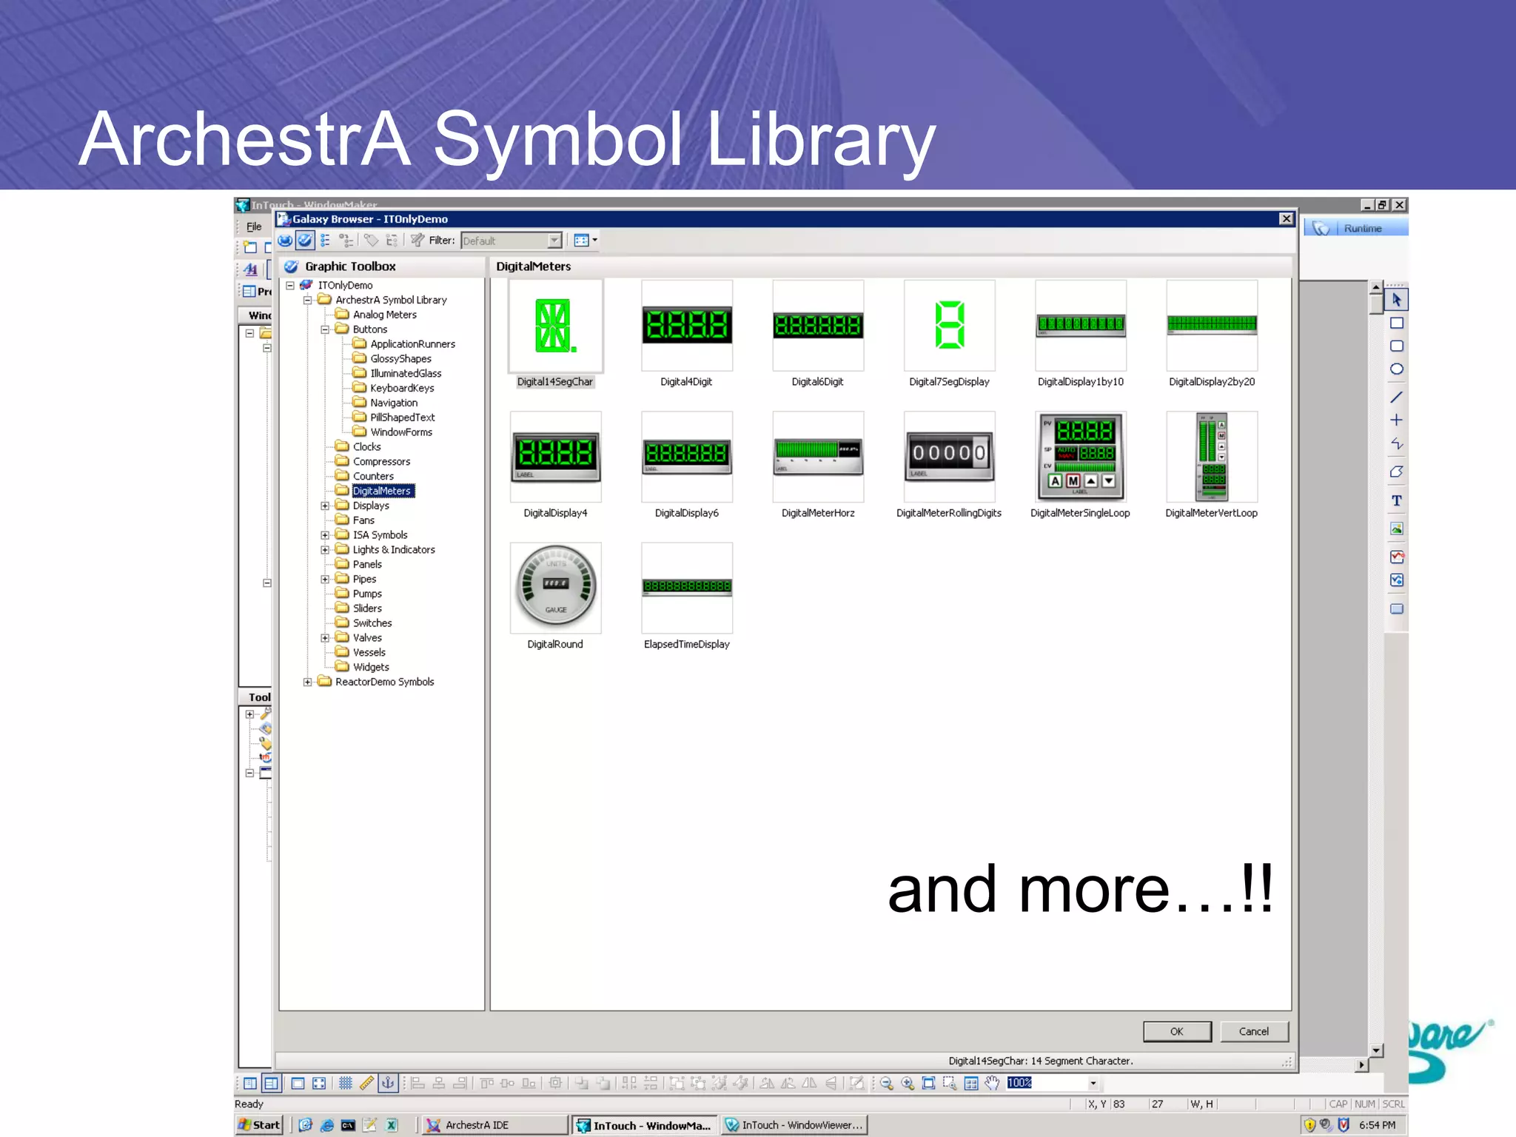Click the first Galaxy Browser toolbar icon
Image resolution: width=1516 pixels, height=1137 pixels.
coord(285,240)
